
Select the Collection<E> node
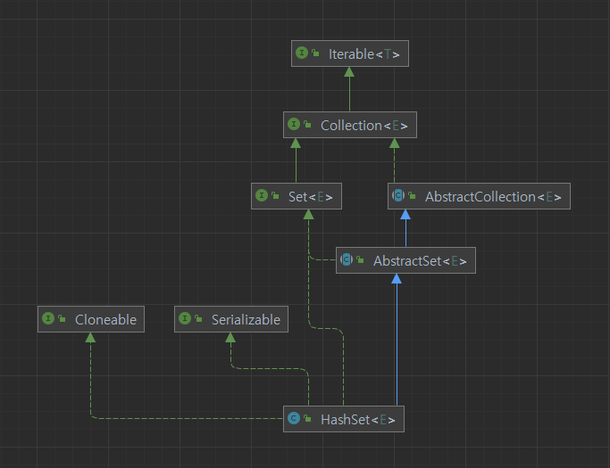(350, 125)
